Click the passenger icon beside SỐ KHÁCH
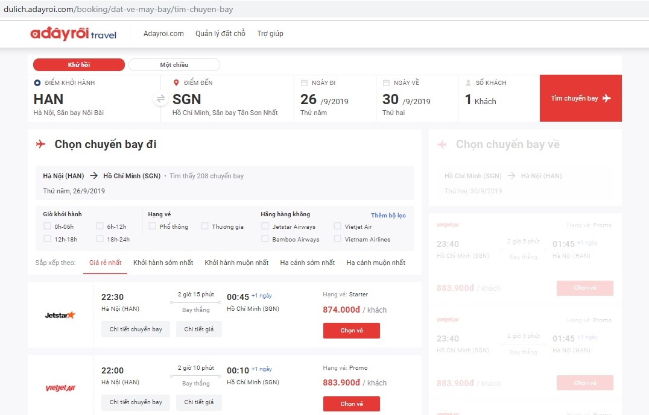The width and height of the screenshot is (649, 415). click(x=467, y=82)
